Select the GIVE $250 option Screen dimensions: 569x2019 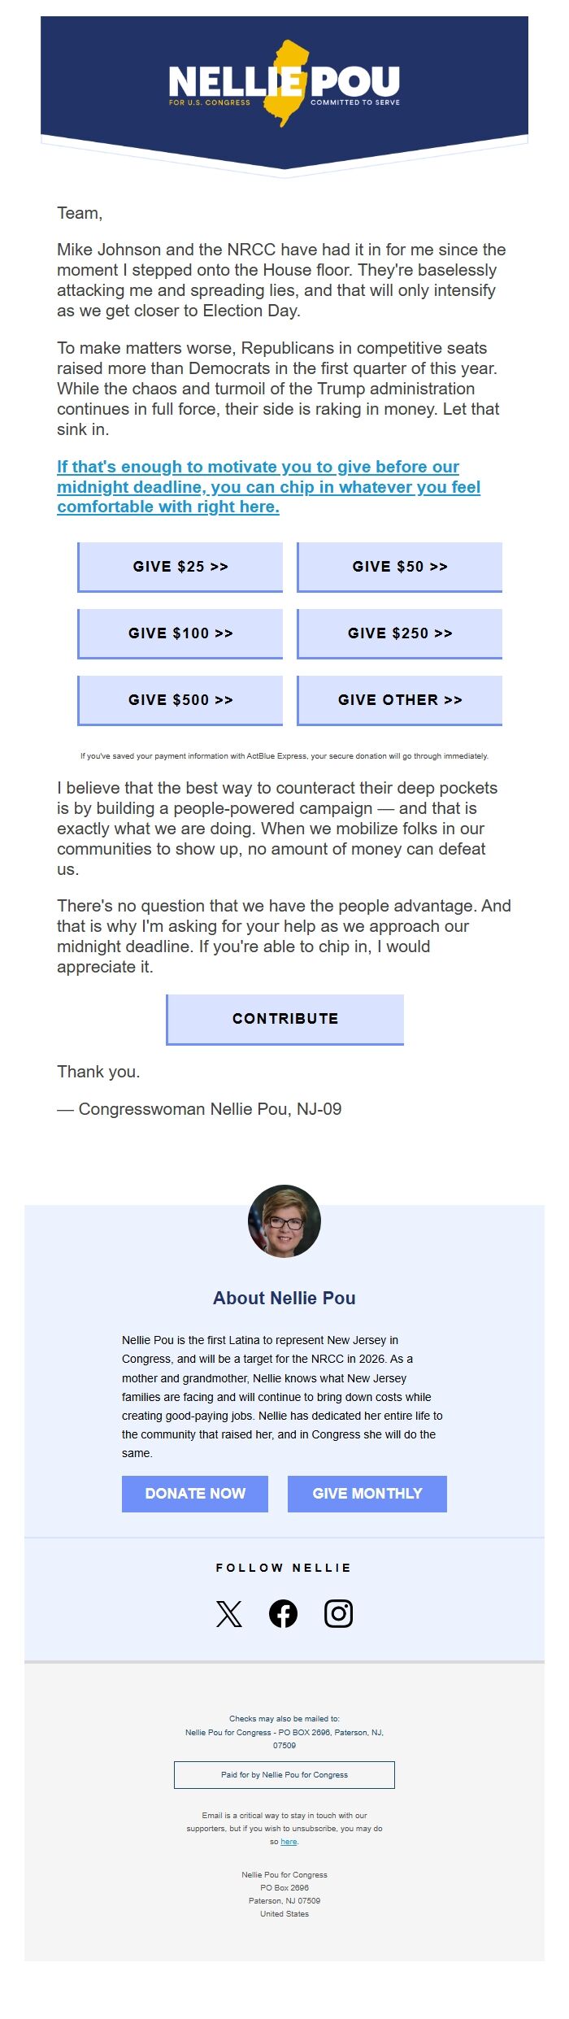(400, 633)
